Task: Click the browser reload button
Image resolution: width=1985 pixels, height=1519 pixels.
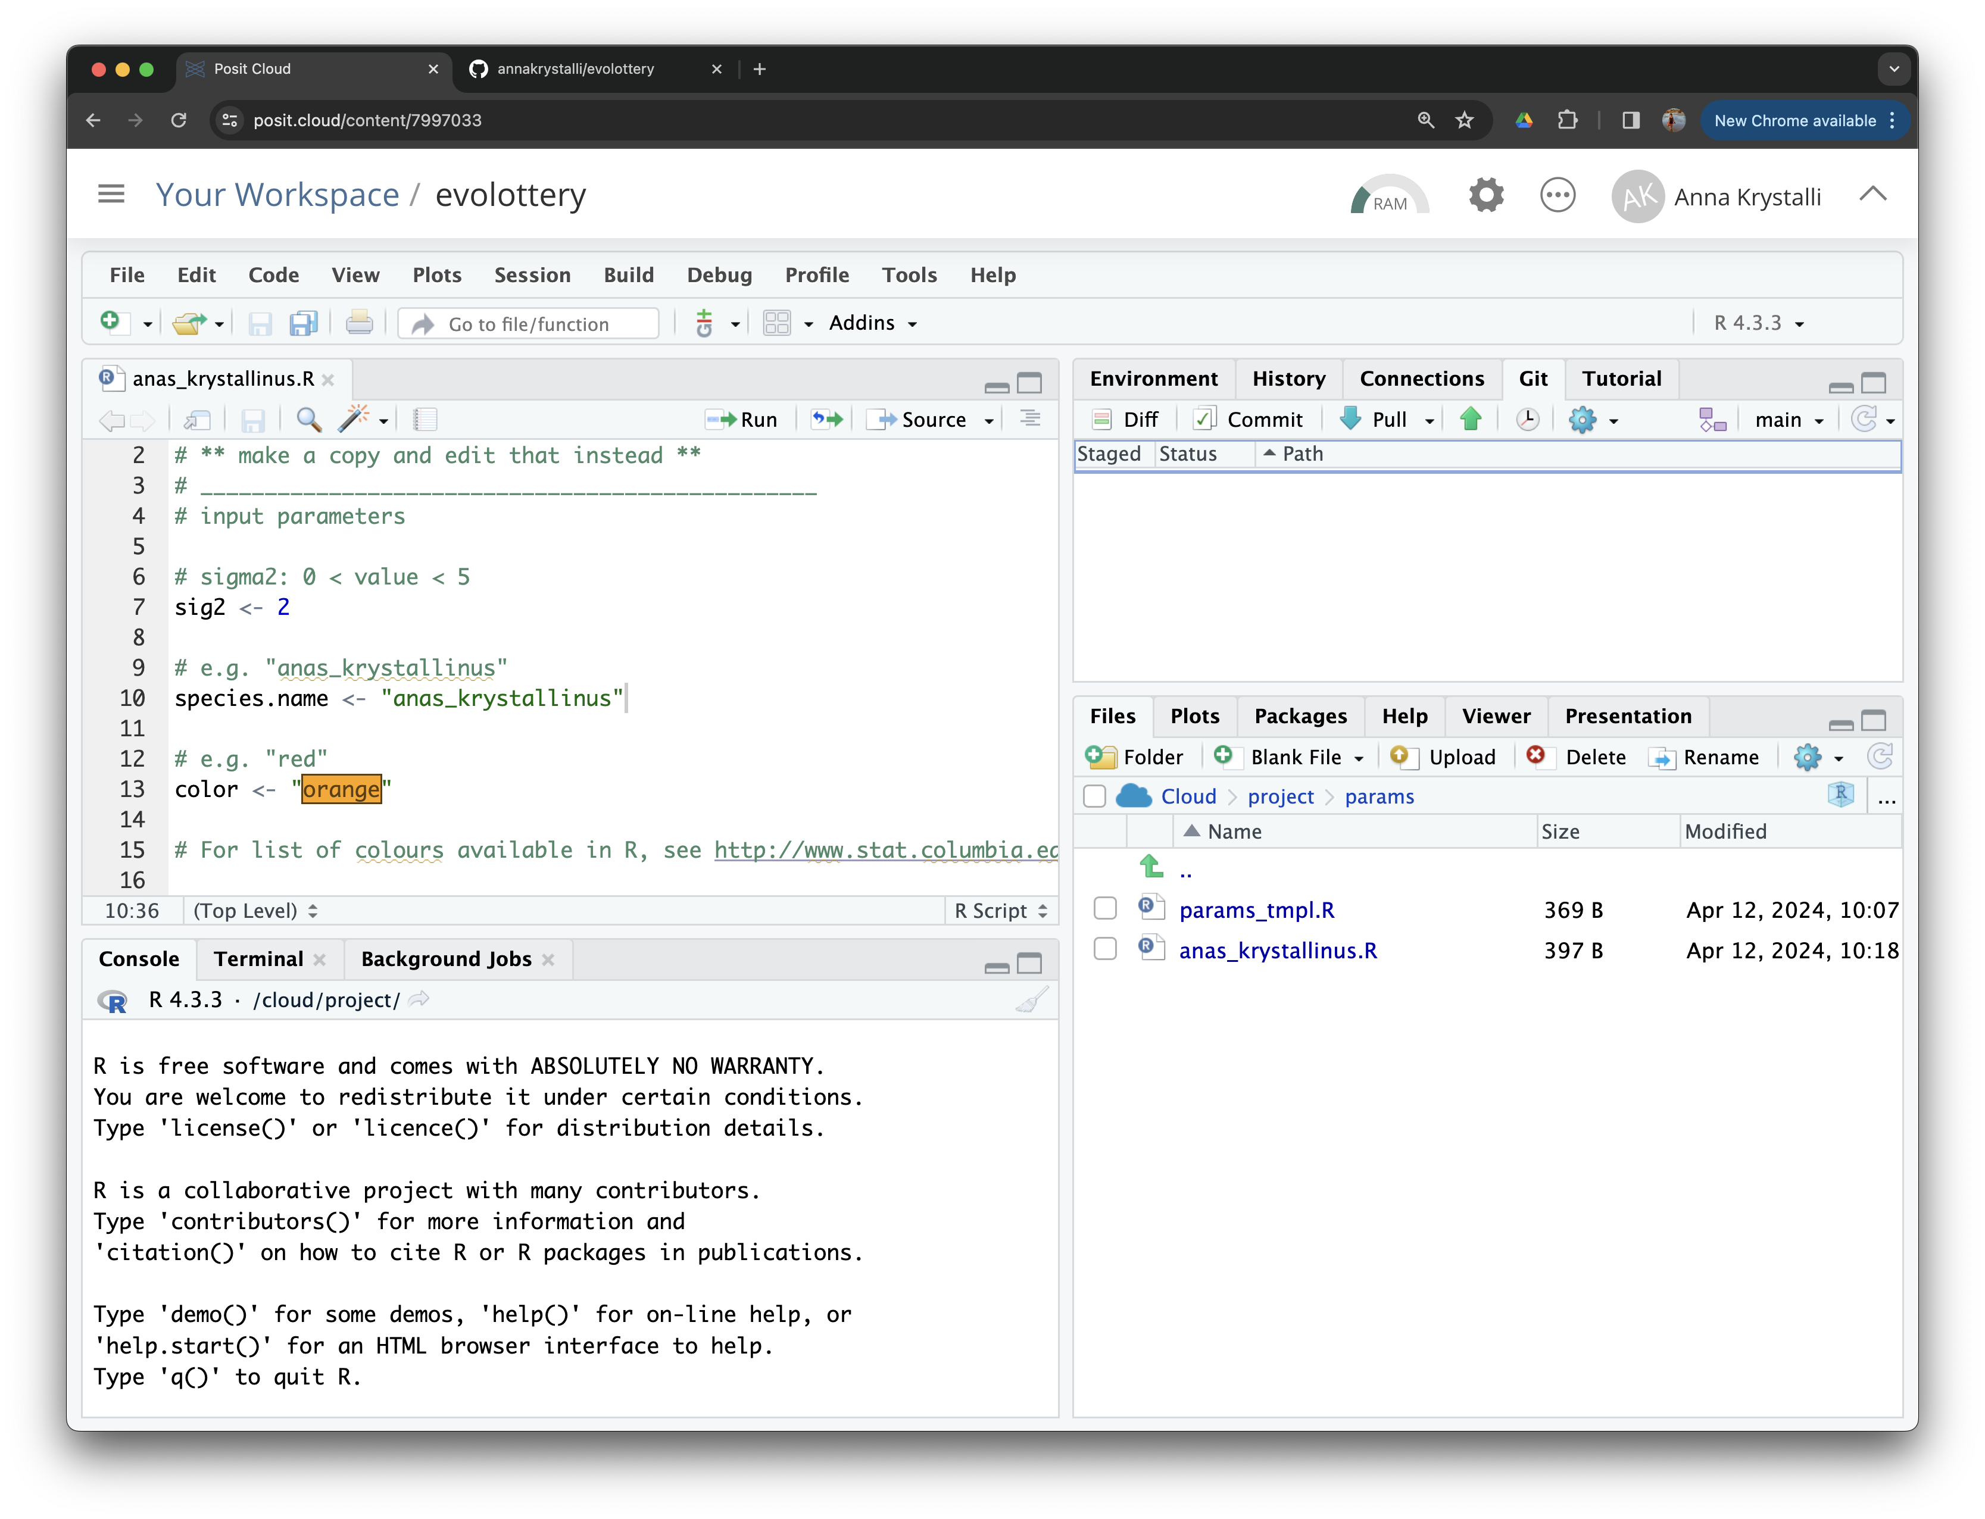Action: point(178,120)
